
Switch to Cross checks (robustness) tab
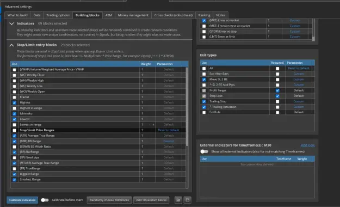(174, 15)
